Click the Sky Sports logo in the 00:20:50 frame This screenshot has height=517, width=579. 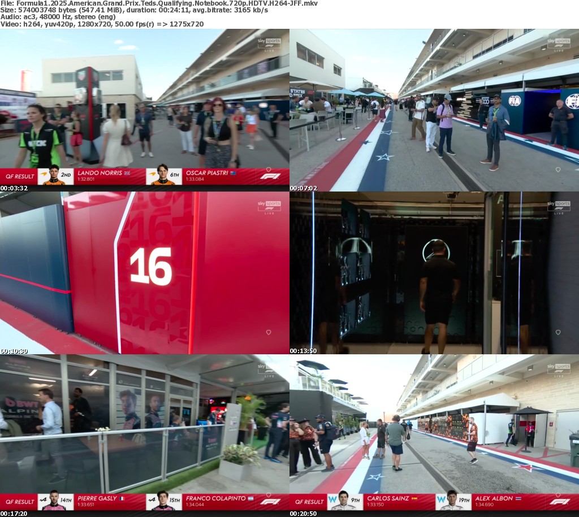559,369
